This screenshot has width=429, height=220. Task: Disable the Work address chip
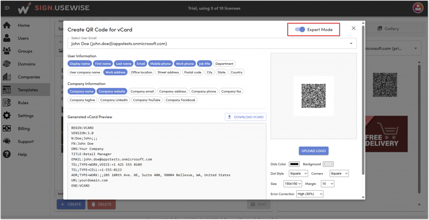tap(116, 72)
